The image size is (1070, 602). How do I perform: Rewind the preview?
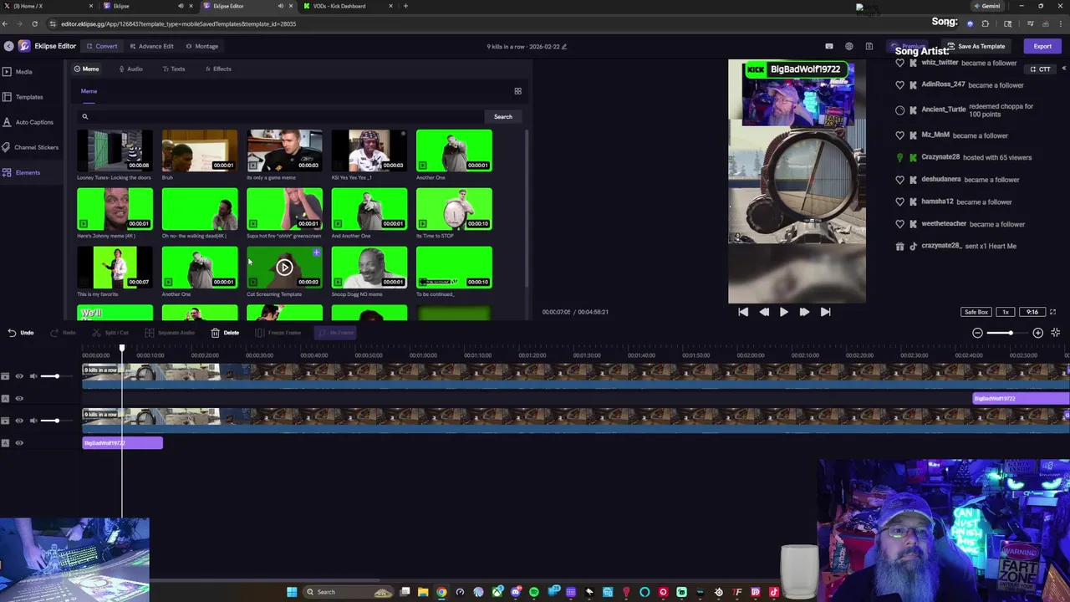click(764, 312)
